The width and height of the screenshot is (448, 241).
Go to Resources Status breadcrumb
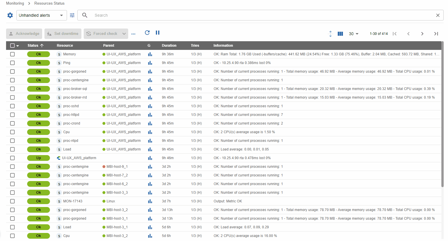49,3
